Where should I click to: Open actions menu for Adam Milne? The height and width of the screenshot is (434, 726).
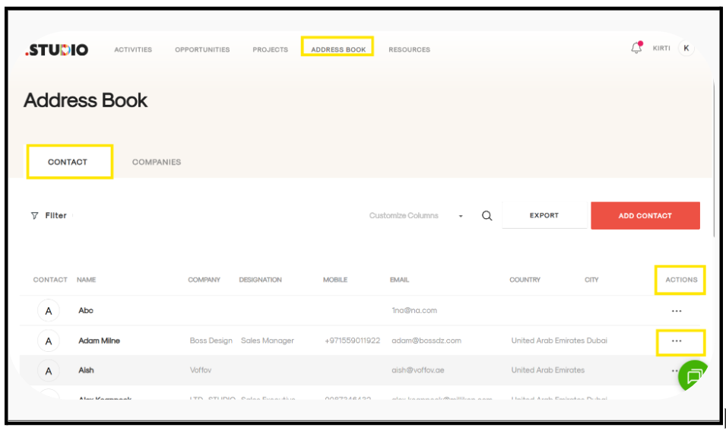[677, 341]
